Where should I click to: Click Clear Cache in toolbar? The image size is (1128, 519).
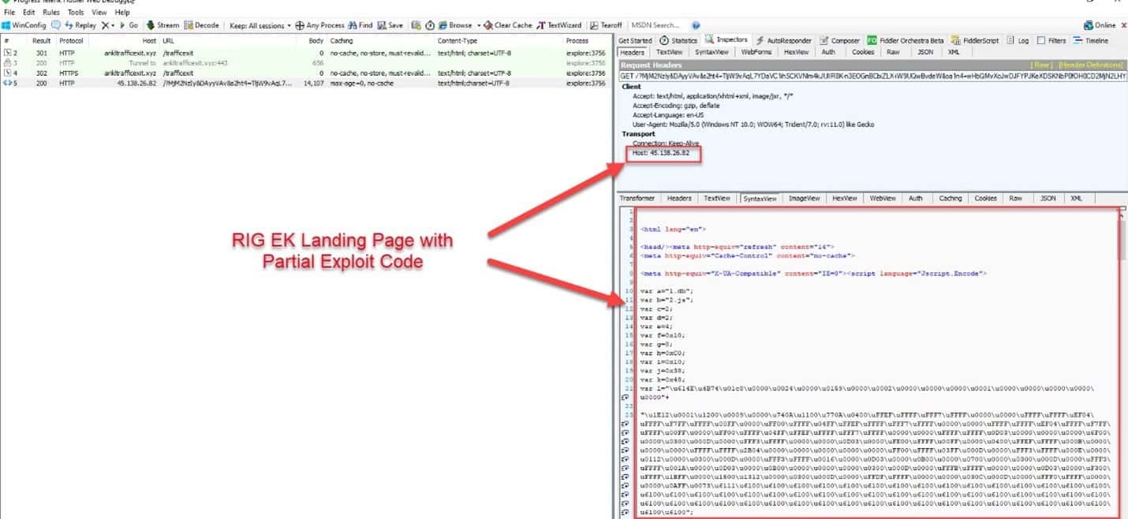(508, 25)
